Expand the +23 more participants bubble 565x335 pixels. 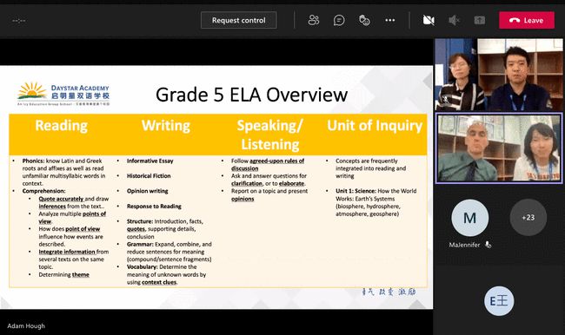[x=528, y=217]
